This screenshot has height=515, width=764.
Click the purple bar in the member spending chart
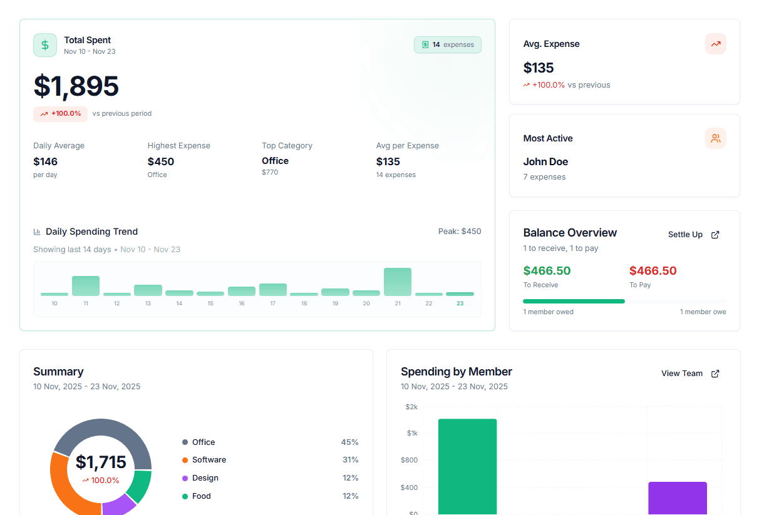tap(678, 499)
